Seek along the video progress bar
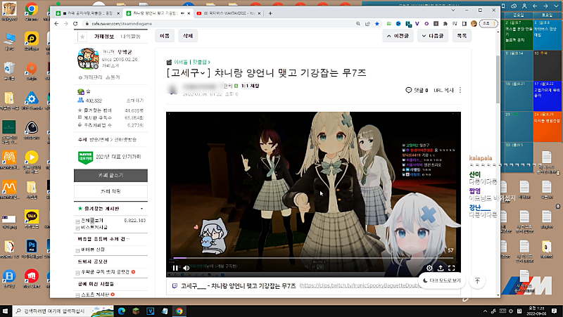Screen dimensions: 563x317 pos(313,257)
